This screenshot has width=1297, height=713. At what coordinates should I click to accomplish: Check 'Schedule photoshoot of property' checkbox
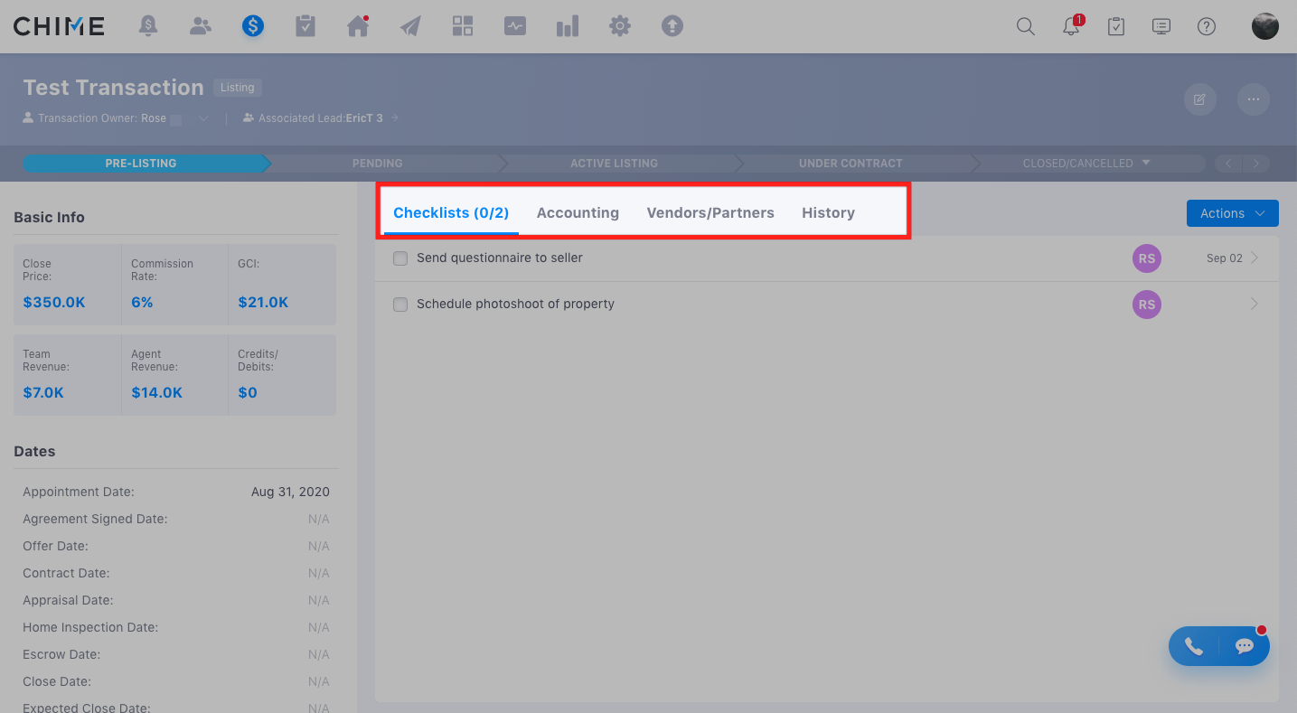click(400, 305)
